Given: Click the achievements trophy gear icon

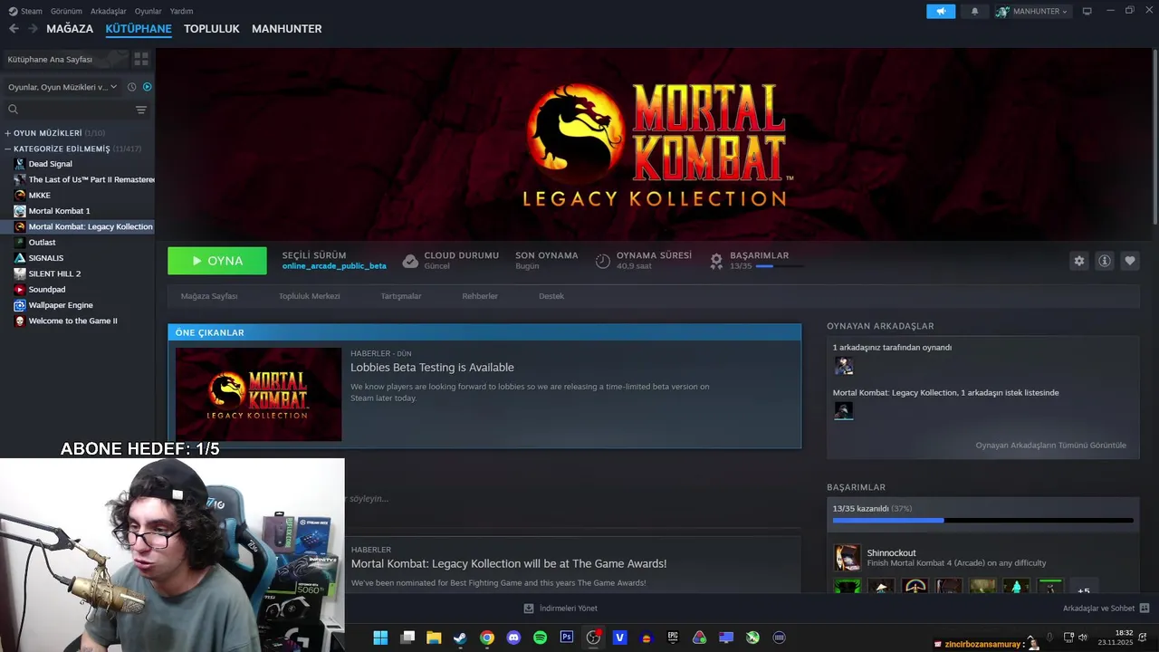Looking at the screenshot, I should click(x=716, y=261).
